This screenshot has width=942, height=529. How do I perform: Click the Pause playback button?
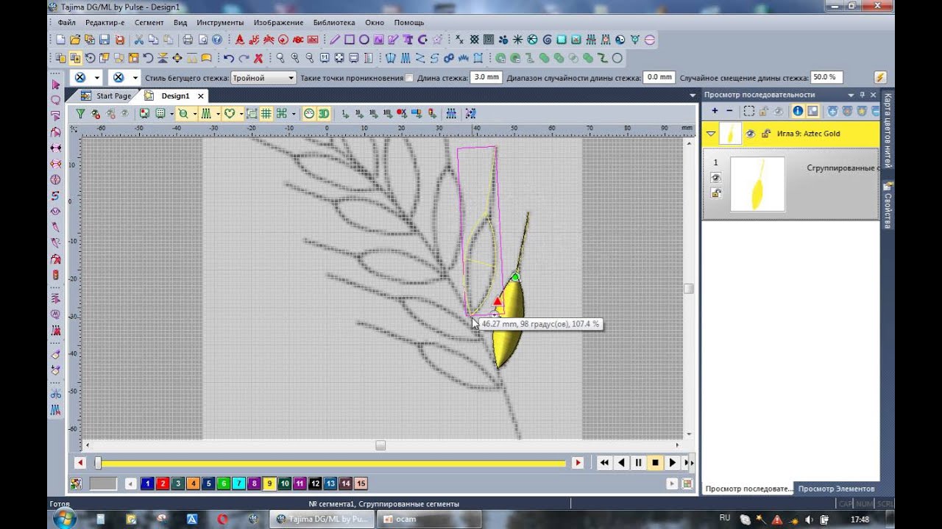tap(638, 463)
